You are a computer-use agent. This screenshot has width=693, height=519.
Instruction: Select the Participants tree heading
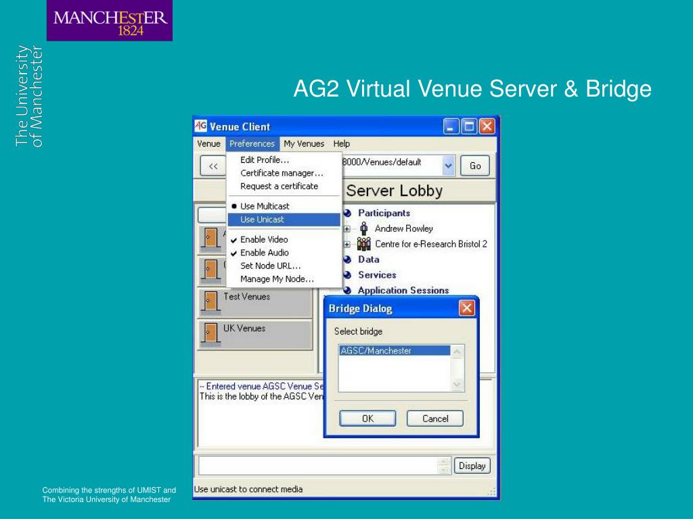coord(384,213)
